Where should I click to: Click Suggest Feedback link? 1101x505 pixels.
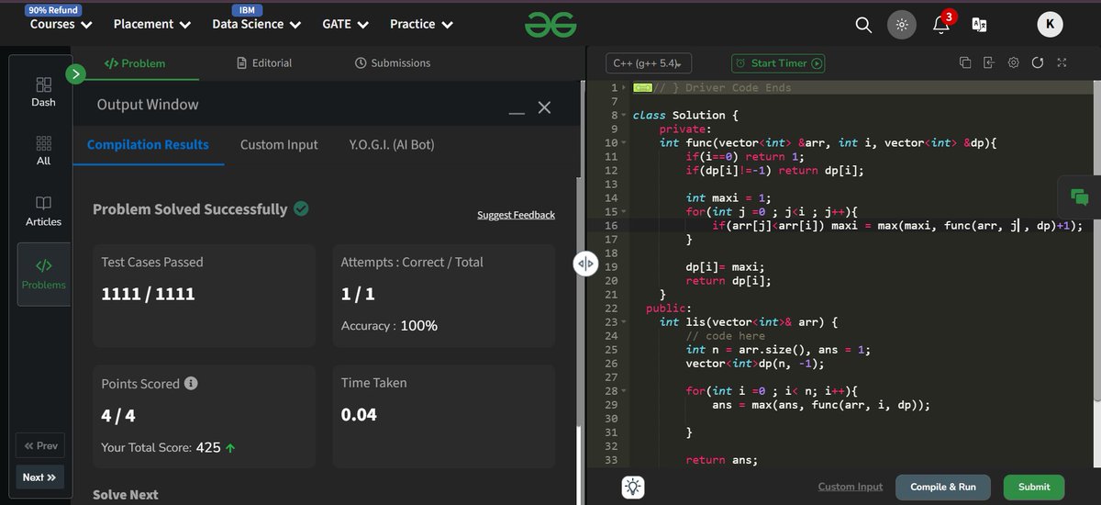[516, 215]
